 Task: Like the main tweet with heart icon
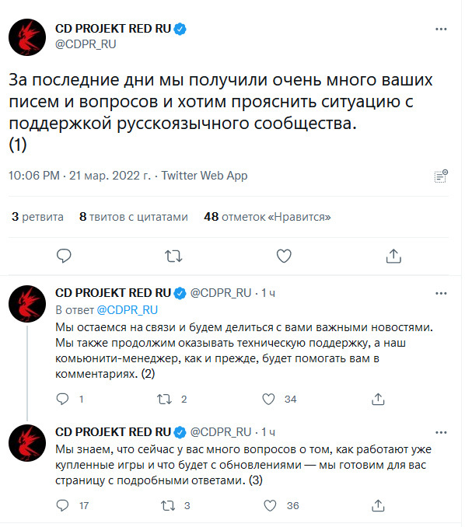284,256
